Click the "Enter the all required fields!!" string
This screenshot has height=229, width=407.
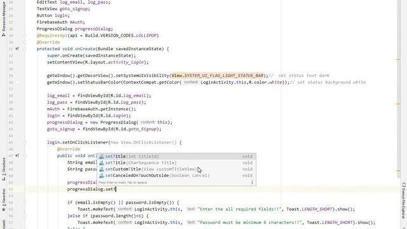(x=239, y=209)
